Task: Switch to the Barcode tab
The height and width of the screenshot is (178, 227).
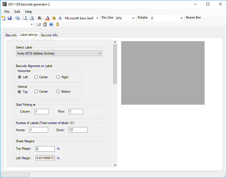Action: pos(11,35)
